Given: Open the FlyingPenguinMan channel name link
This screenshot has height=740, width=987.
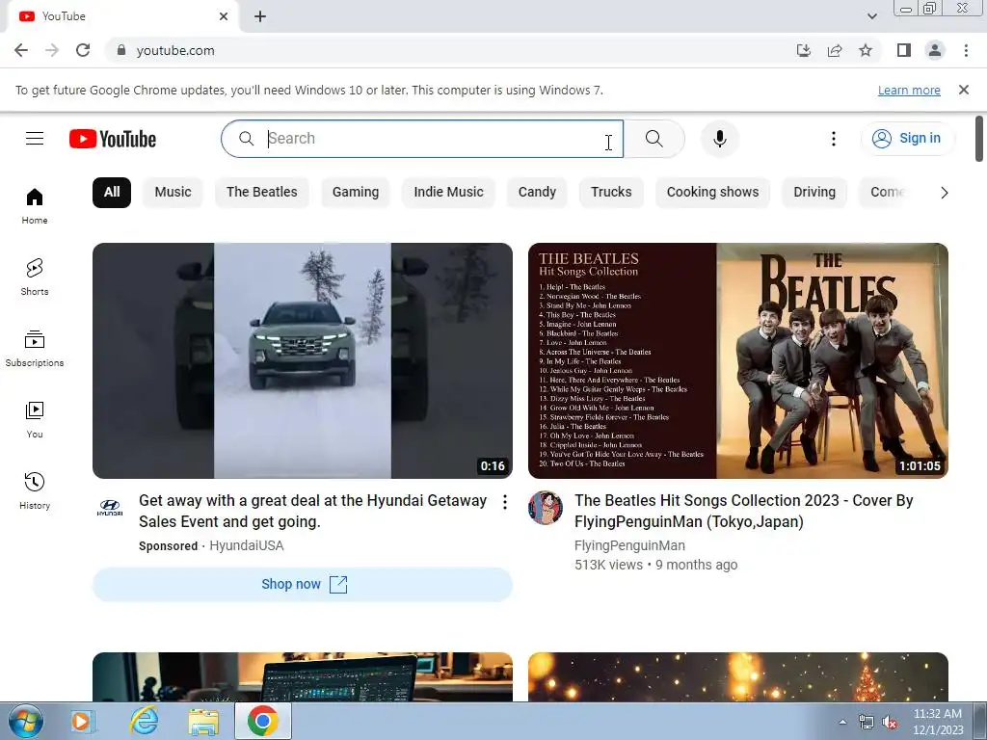Looking at the screenshot, I should 629,545.
